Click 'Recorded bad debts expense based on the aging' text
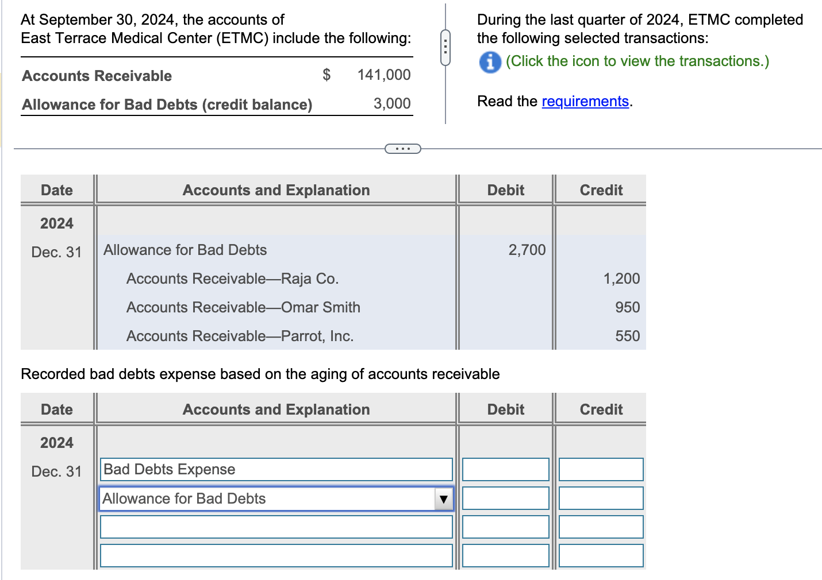The image size is (822, 580). pos(260,374)
